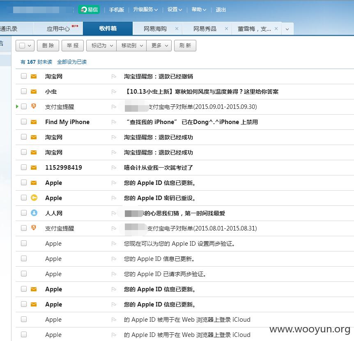Tick the checkbox for the first 淘宝网 email
The height and width of the screenshot is (341, 354).
tap(24, 76)
